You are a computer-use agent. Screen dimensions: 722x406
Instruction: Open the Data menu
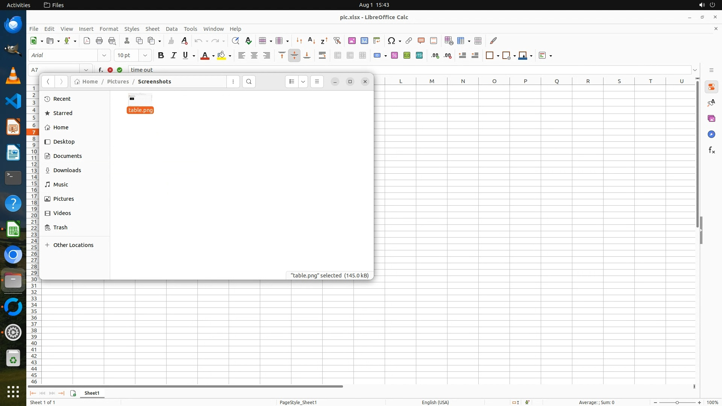click(171, 29)
